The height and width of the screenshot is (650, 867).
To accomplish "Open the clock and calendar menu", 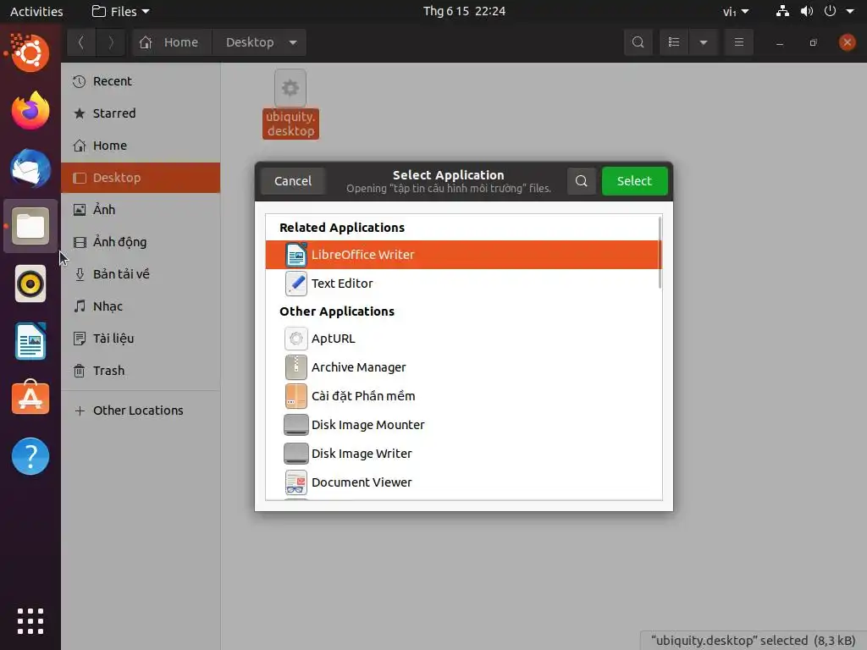I will click(464, 11).
